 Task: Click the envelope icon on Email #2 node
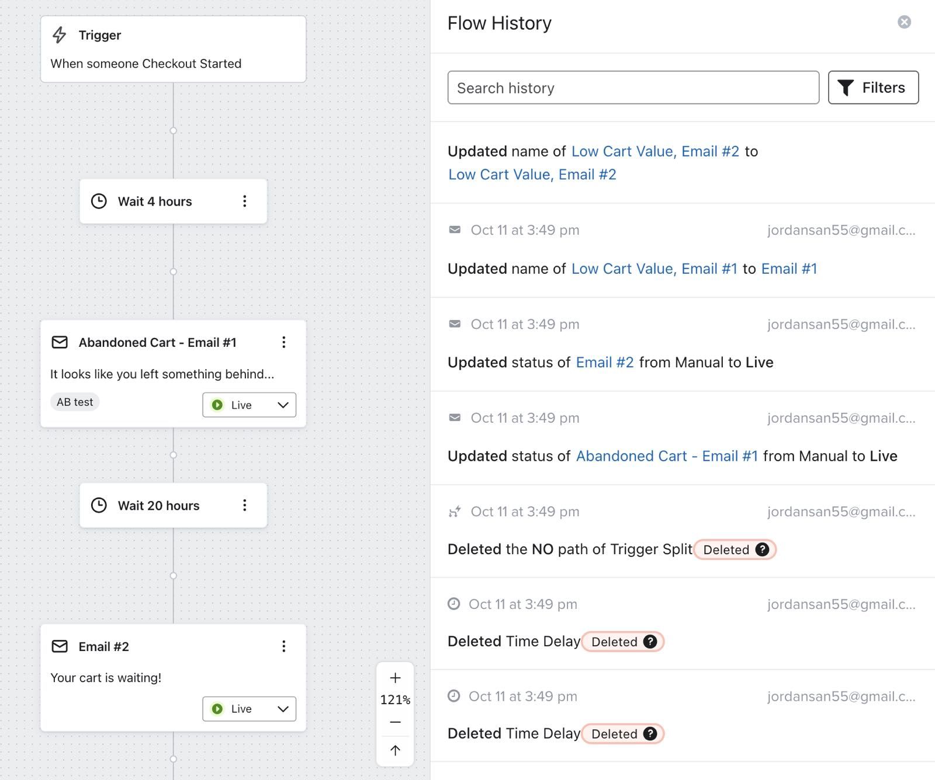pos(60,646)
